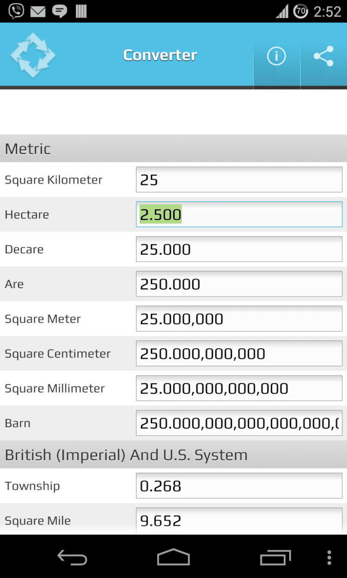This screenshot has height=578, width=347.
Task: Select the Square Meter input field
Action: click(239, 319)
